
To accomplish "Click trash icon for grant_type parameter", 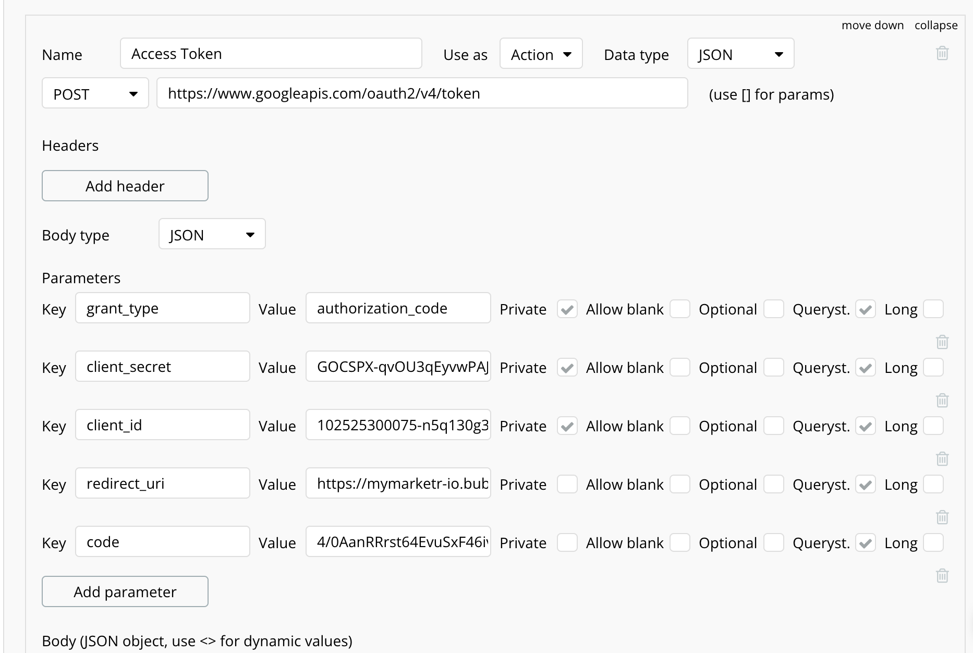I will pos(942,342).
